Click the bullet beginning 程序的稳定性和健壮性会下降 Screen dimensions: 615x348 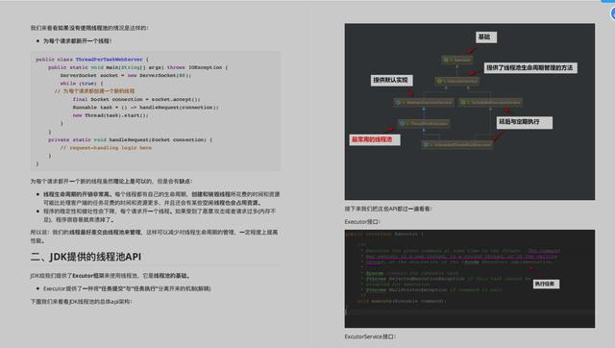[x=160, y=215]
